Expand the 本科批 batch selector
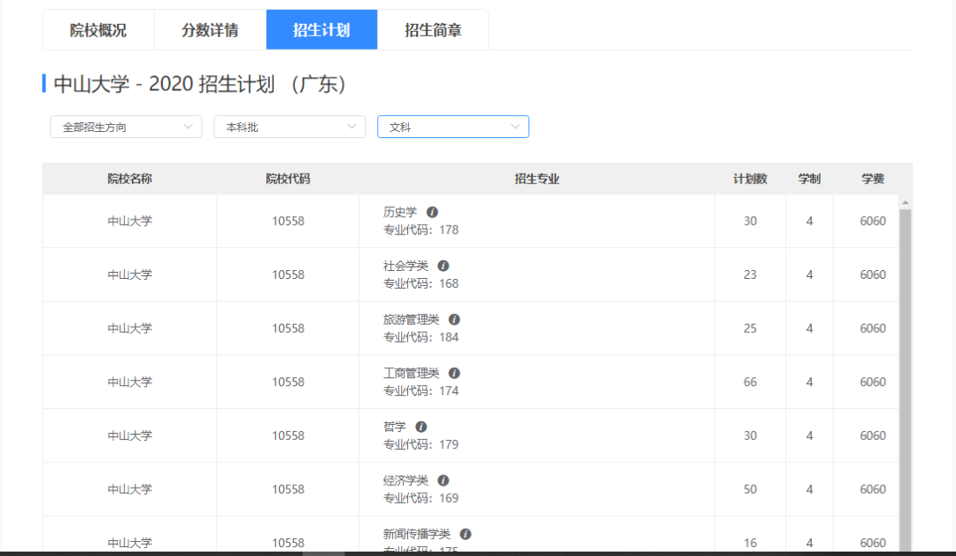956x556 pixels. (x=289, y=127)
